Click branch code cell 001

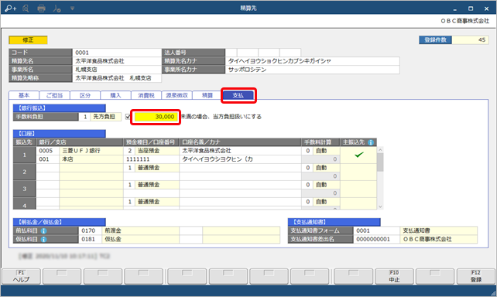[48, 159]
